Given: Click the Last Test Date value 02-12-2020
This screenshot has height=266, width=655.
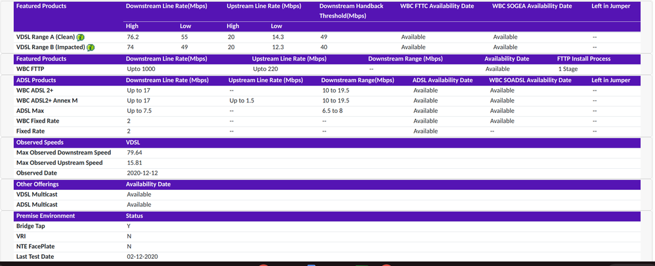Looking at the screenshot, I should click(x=142, y=256).
